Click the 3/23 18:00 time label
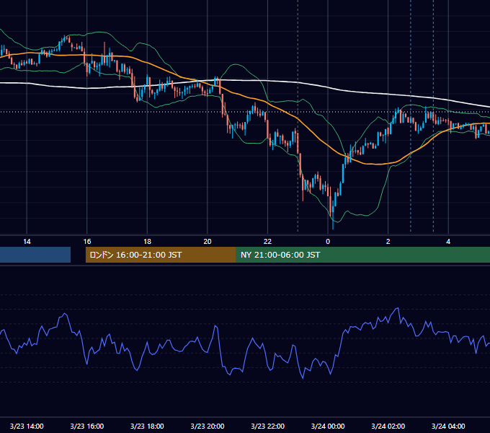490x433 pixels. [x=147, y=426]
